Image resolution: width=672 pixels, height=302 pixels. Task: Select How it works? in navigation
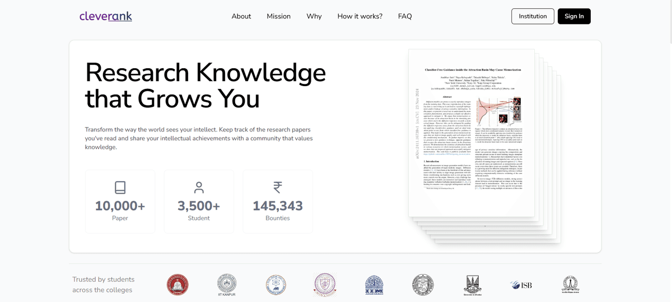pos(360,16)
